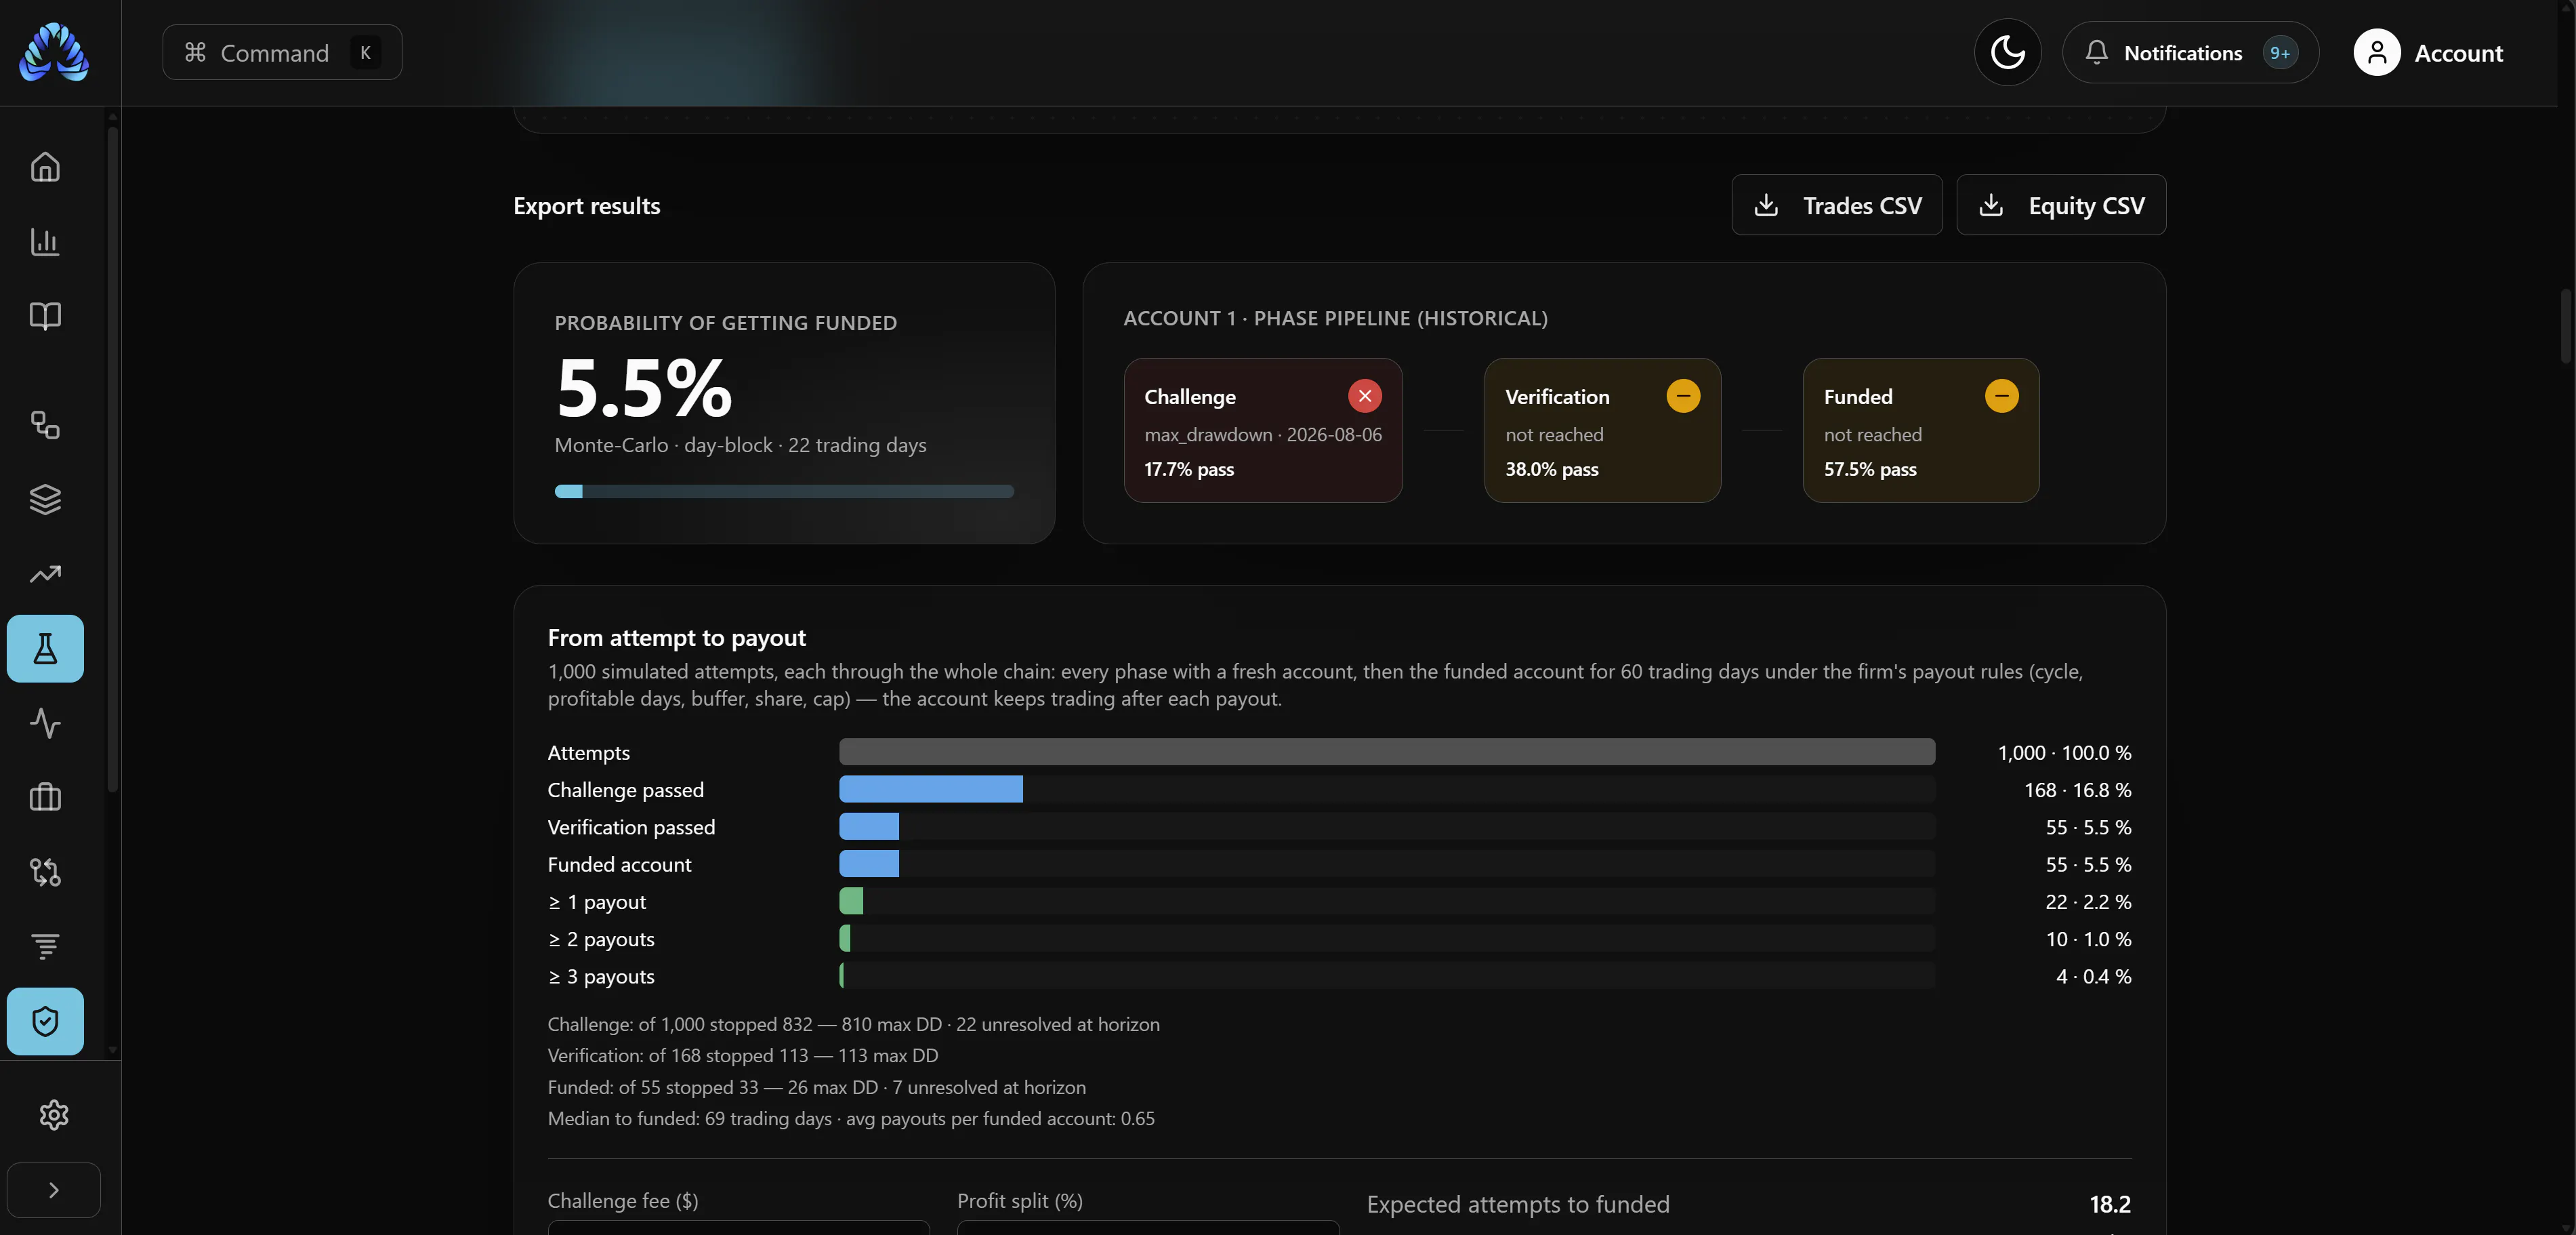Open the stacked layers sidebar icon
This screenshot has width=2576, height=1235.
coord(45,500)
